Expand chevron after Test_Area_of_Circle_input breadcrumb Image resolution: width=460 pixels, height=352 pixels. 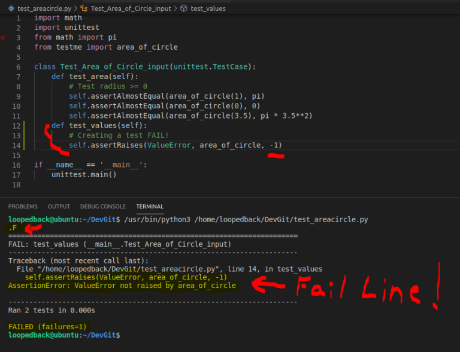[175, 8]
